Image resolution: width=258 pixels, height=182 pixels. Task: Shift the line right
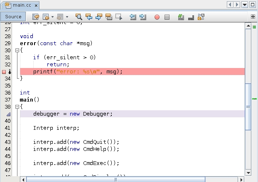click(x=143, y=17)
